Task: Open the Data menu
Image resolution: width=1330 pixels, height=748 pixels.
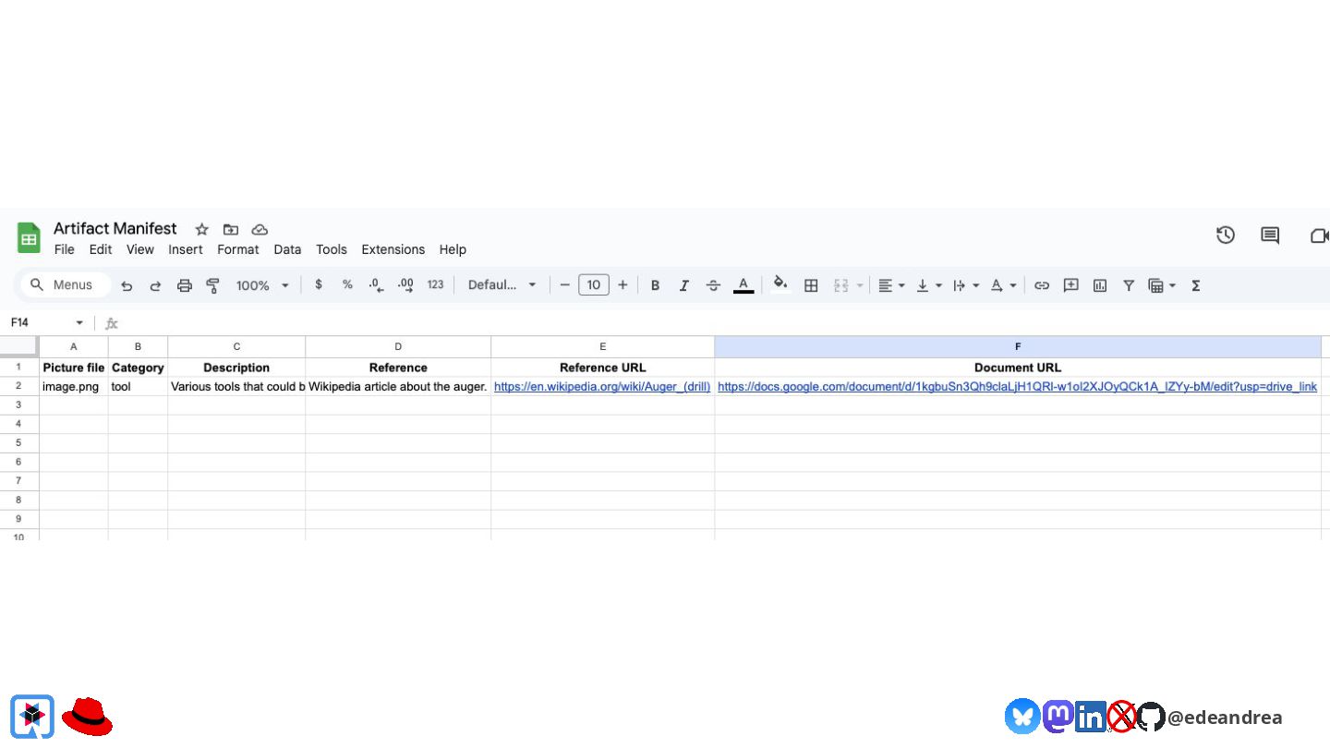Action: pos(287,249)
